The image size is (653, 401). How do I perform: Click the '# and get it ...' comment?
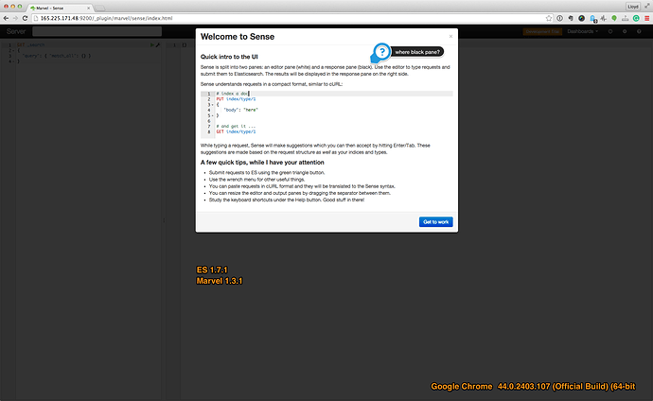(236, 127)
